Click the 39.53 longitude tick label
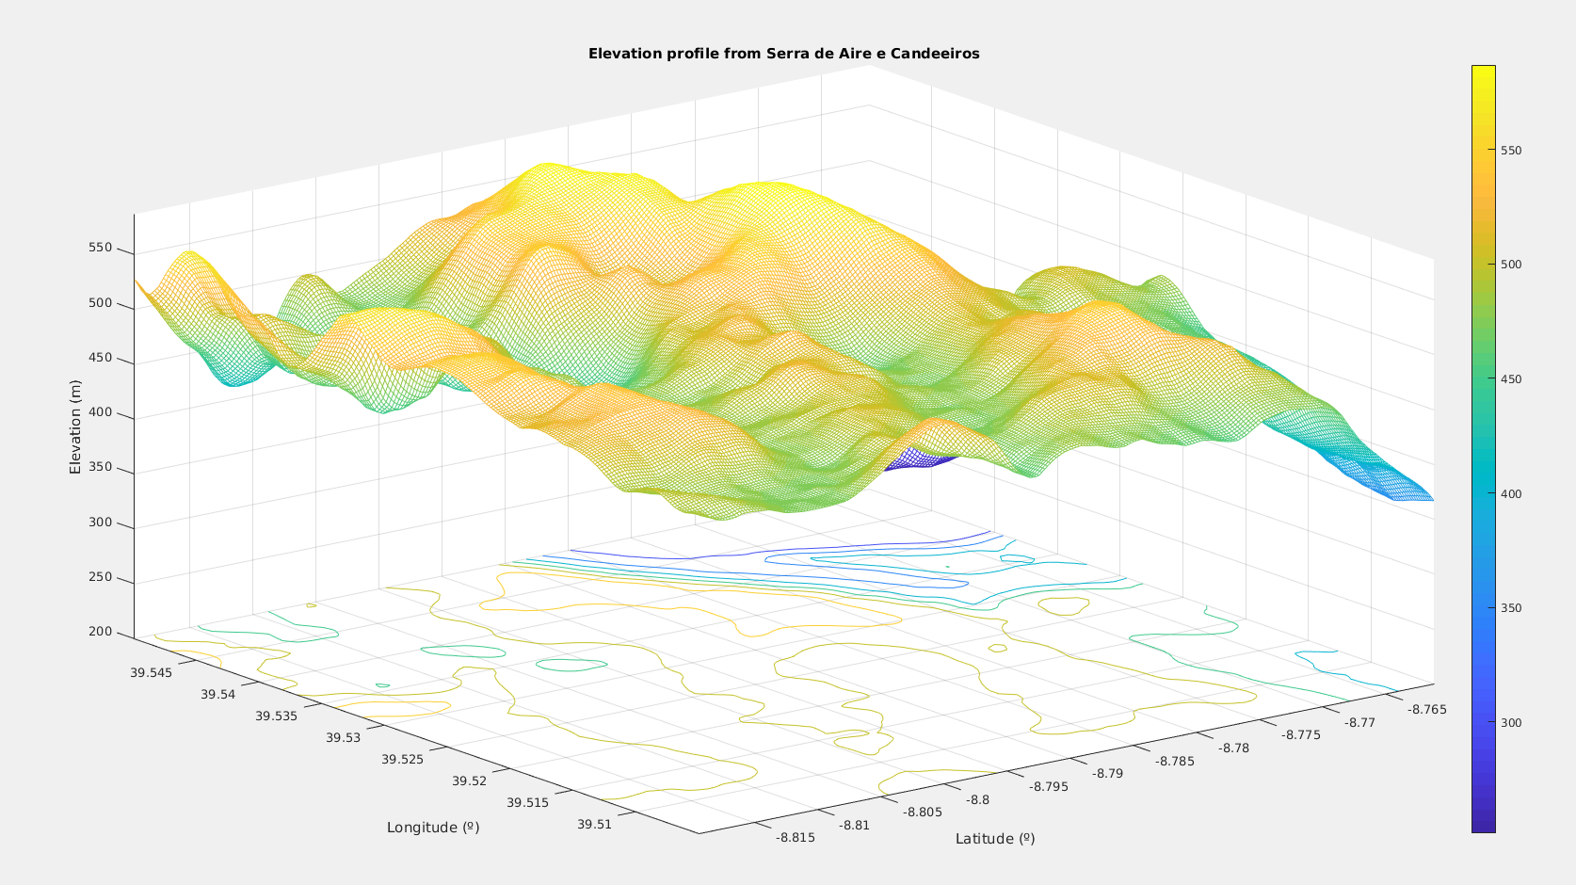The image size is (1576, 885). [x=344, y=737]
